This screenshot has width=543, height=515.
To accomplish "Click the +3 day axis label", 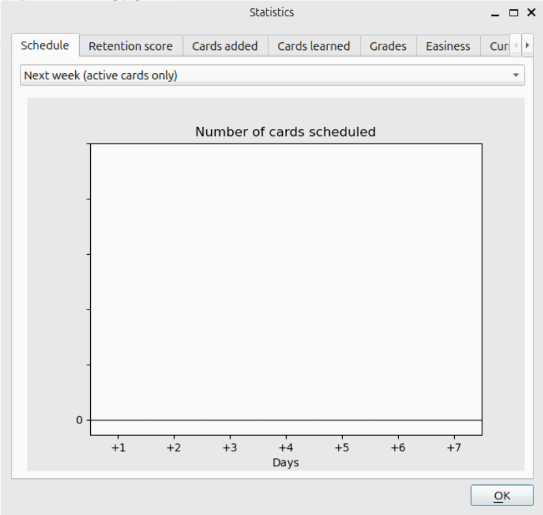I will pyautogui.click(x=230, y=448).
